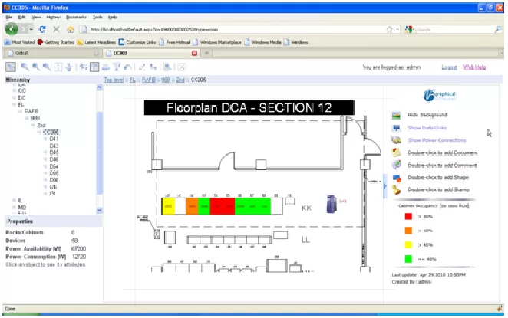
Task: Click the highlighted floorplan view toolbar icon
Action: coord(94,67)
